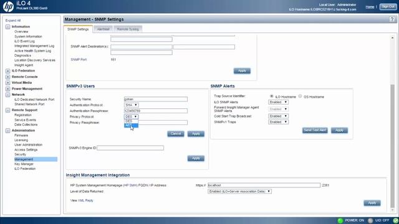Image resolution: width=399 pixels, height=224 pixels.
Task: Click the green health checkmark status icon
Action: [395, 220]
